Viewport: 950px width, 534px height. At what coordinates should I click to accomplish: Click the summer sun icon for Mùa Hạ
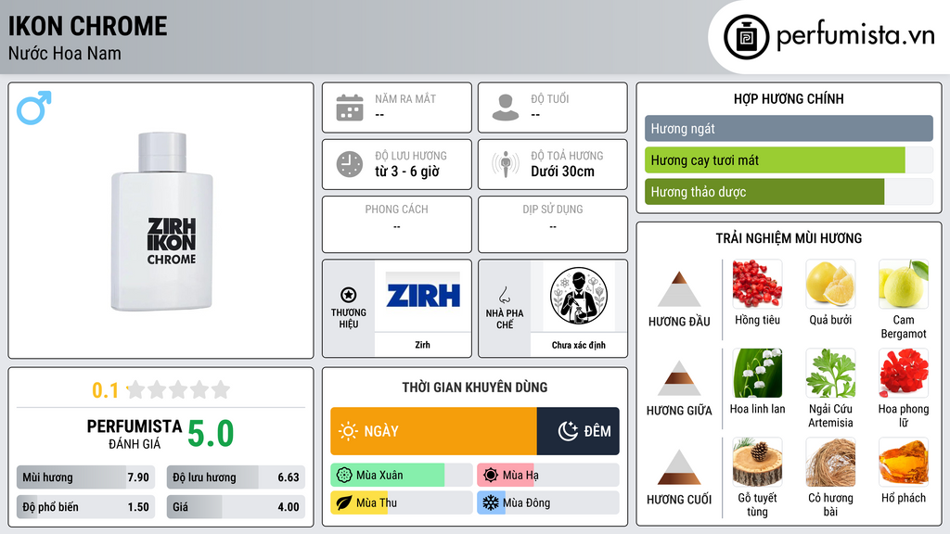(x=491, y=476)
